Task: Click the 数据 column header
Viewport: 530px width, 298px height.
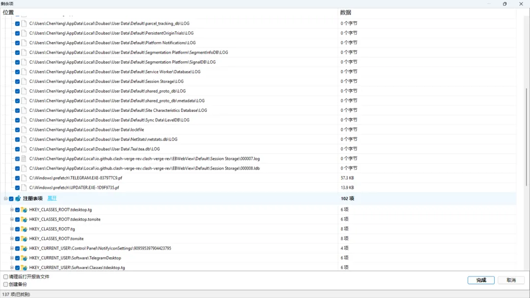Action: [345, 12]
